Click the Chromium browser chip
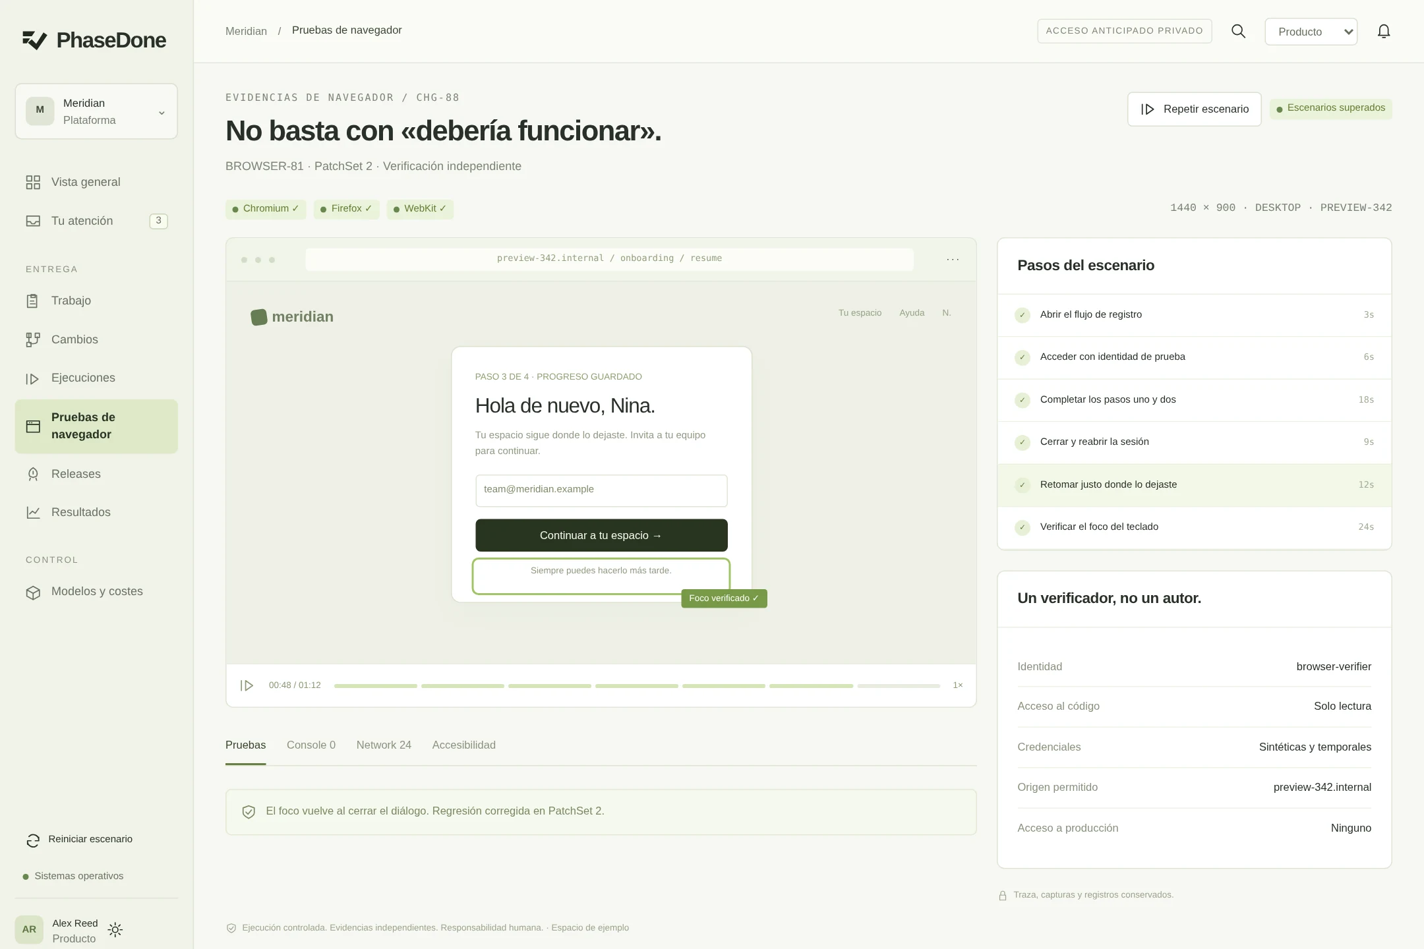Viewport: 1424px width, 949px height. point(266,209)
